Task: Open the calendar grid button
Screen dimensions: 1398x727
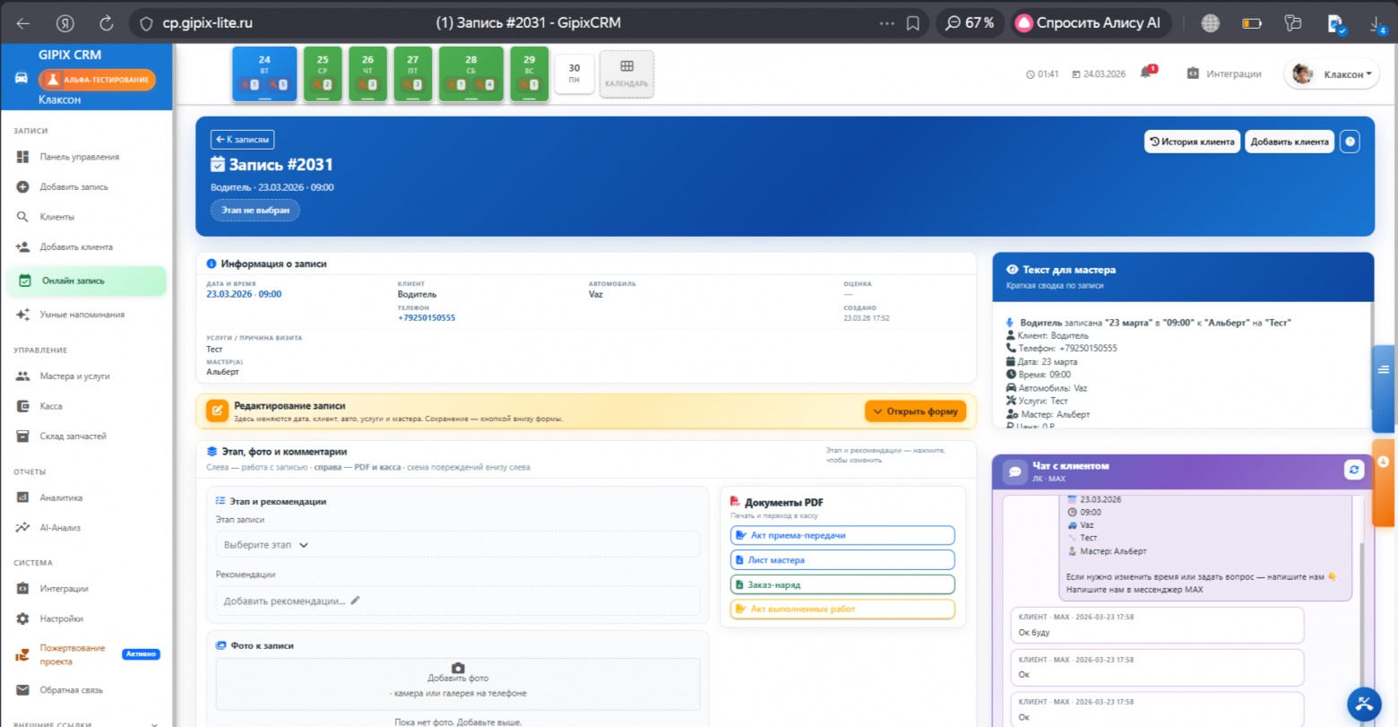Action: pos(626,74)
